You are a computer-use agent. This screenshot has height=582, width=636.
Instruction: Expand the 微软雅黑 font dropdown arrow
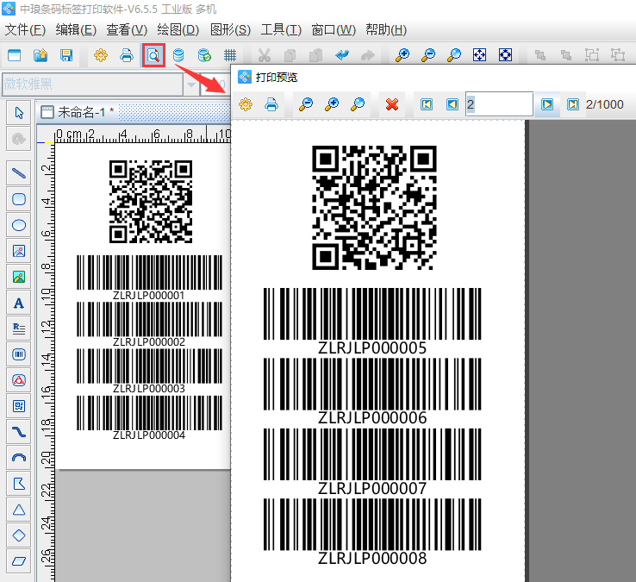190,84
